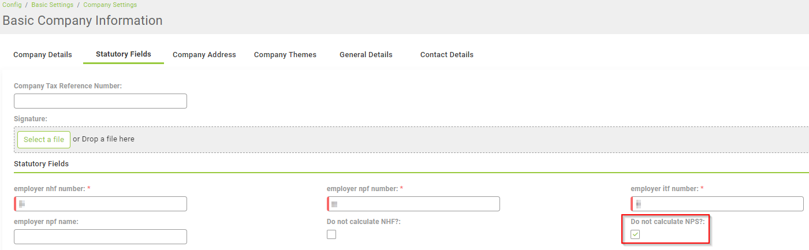This screenshot has height=250, width=809.
Task: Enable the Do not calculate NHF checkbox
Action: (331, 234)
